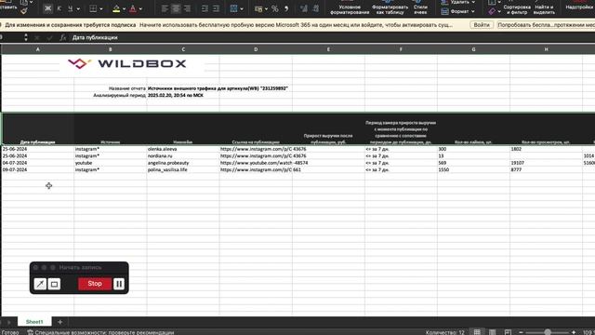Zoom in with plus icon

pyautogui.click(x=574, y=332)
